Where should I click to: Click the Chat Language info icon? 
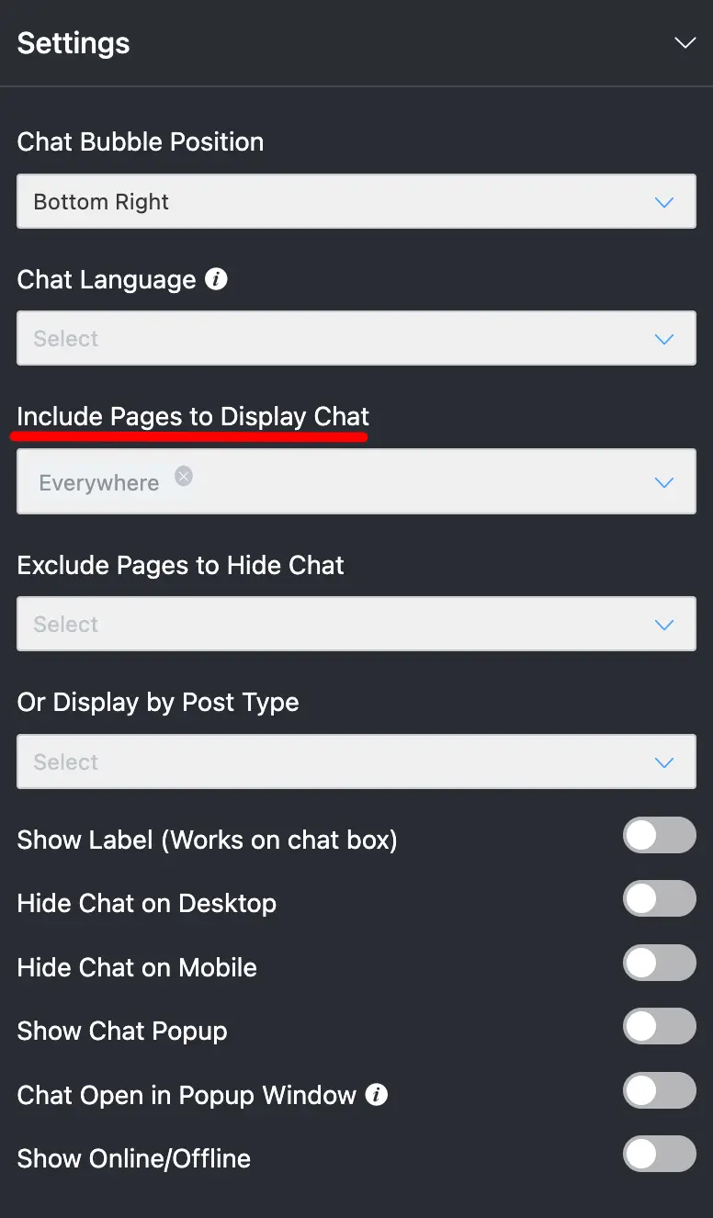(215, 277)
